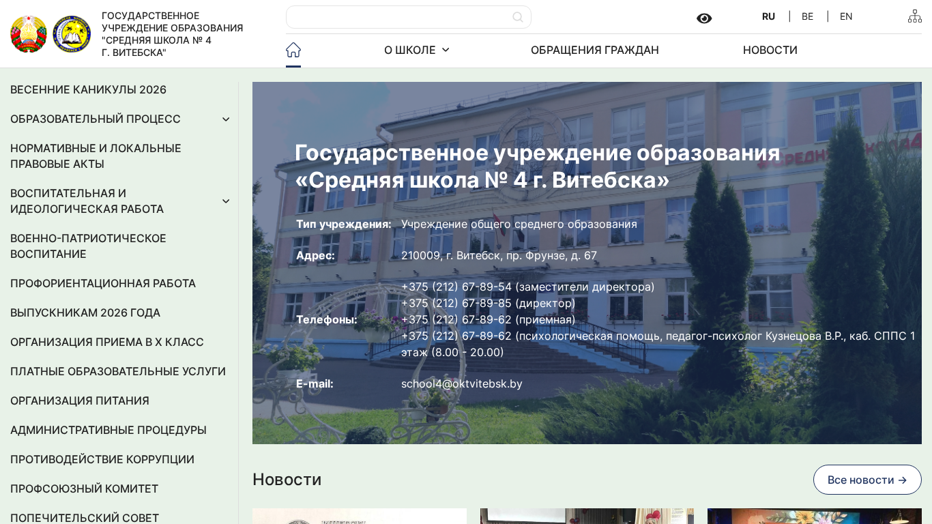Open the sitemap icon in header
Screen dimensions: 932x524
point(914,16)
